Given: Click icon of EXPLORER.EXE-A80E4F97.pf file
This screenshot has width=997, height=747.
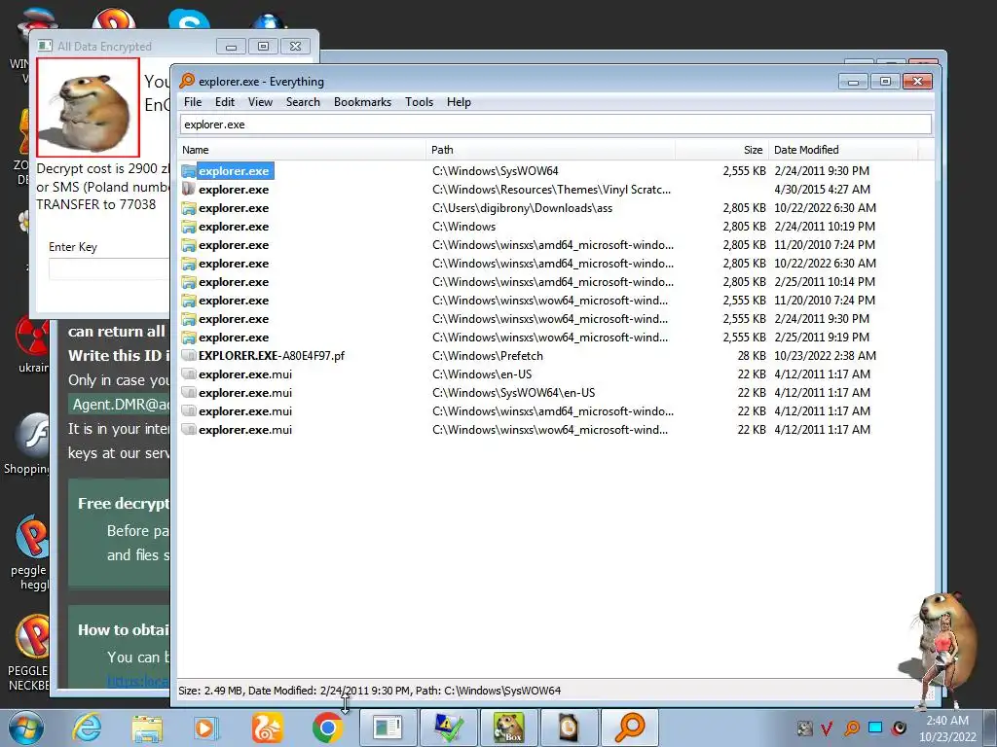Looking at the screenshot, I should pyautogui.click(x=188, y=356).
